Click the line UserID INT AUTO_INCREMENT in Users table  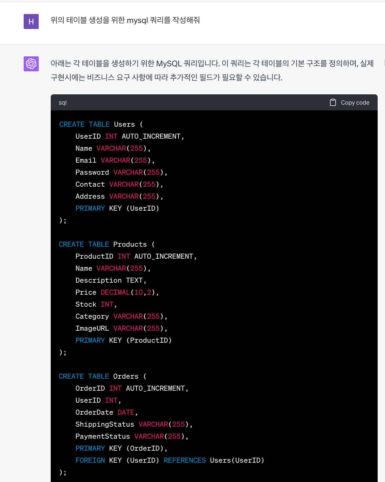coord(130,136)
